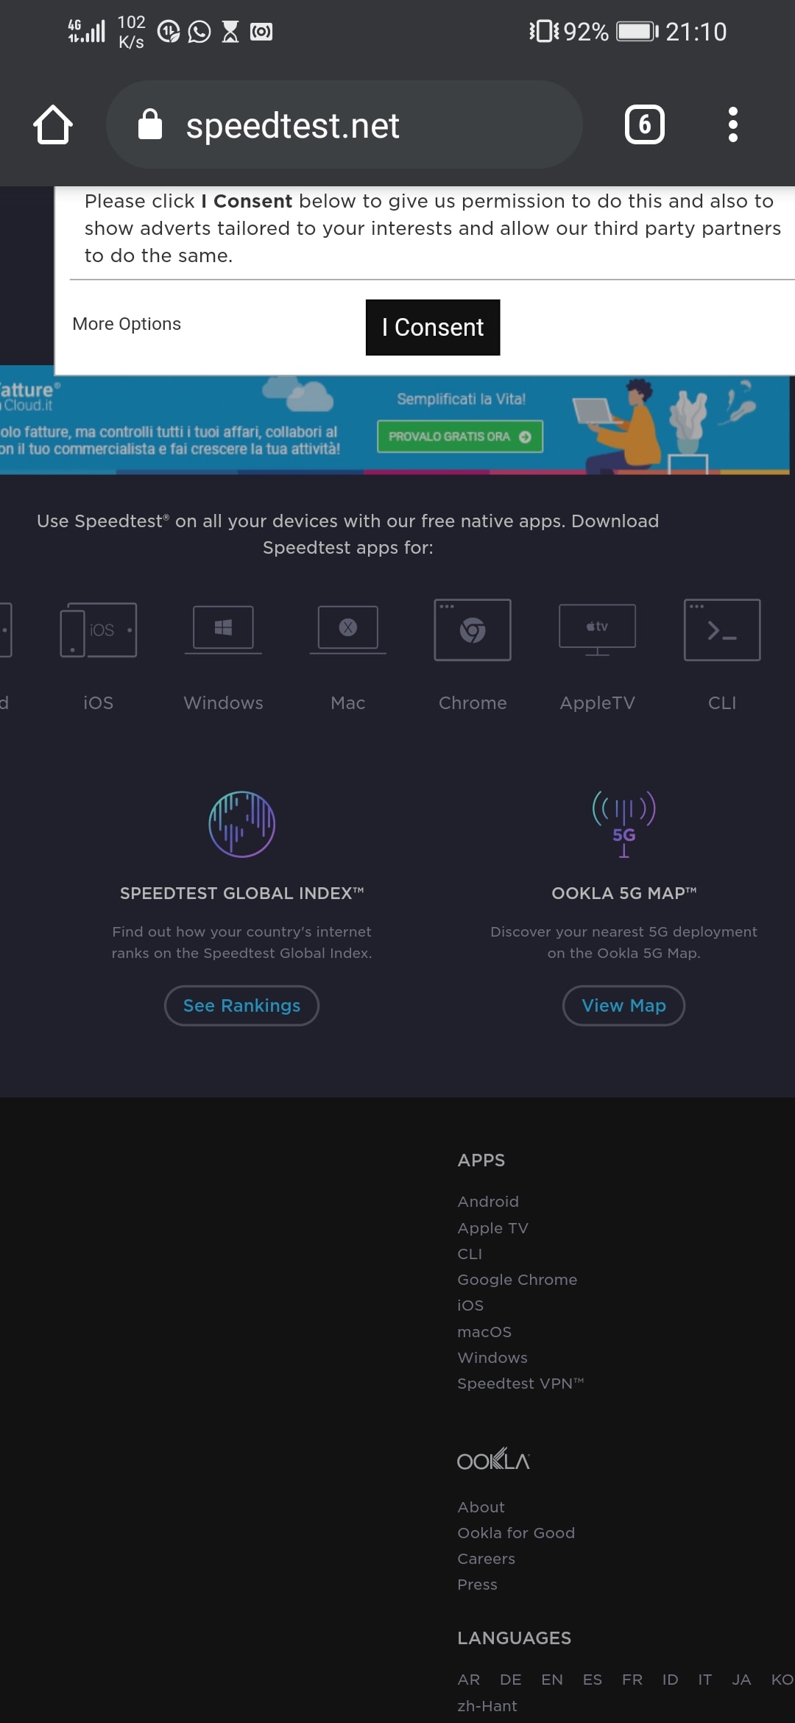The image size is (795, 1723).
Task: Click the Speedtest Global Index icon
Action: [242, 824]
